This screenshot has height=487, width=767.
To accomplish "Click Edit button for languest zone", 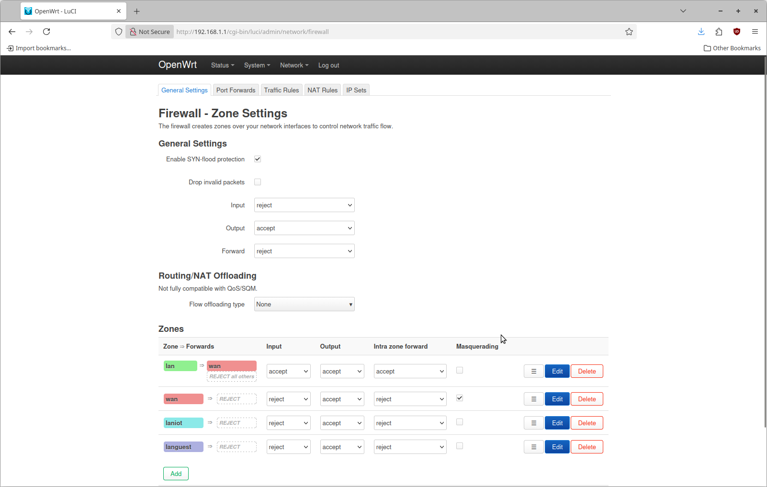I will (557, 447).
